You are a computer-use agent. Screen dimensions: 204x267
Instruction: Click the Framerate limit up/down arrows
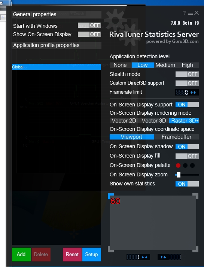tap(193, 93)
